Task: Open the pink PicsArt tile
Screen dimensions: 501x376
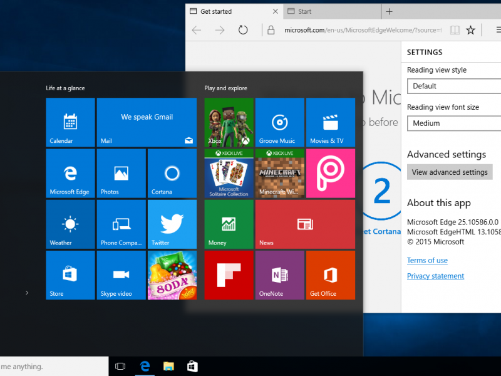Action: (x=331, y=173)
